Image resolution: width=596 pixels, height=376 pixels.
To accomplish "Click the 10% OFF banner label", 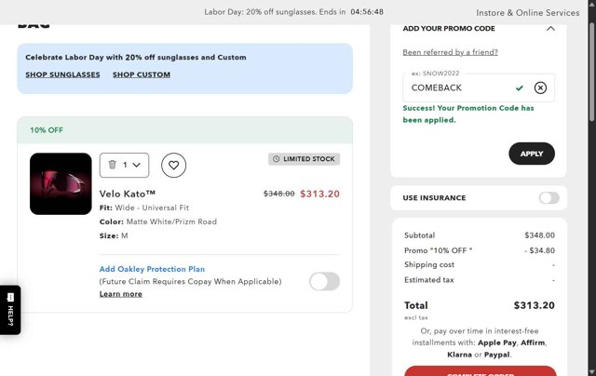I will click(47, 130).
